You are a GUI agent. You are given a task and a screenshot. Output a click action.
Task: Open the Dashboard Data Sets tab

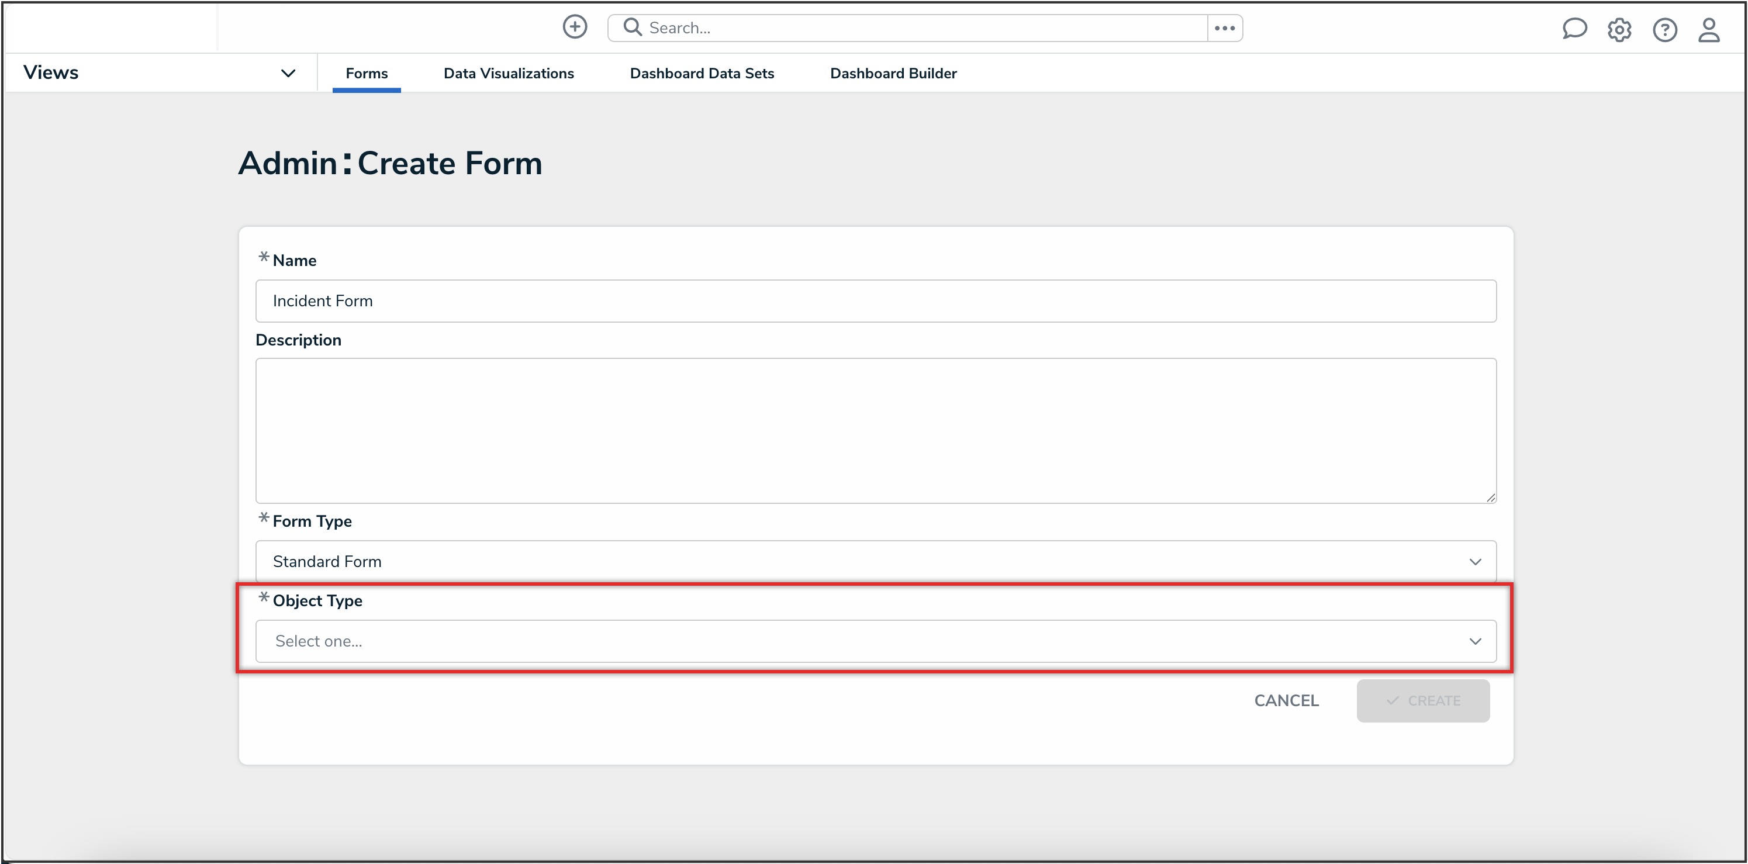[702, 73]
